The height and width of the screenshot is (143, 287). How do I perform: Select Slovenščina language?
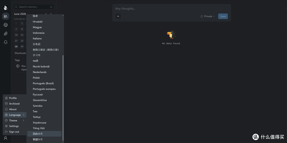[x=44, y=100]
